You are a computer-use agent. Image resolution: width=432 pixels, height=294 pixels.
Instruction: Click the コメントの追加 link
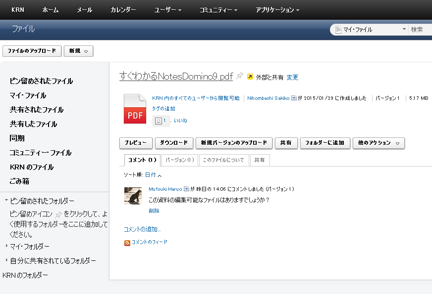coord(142,229)
